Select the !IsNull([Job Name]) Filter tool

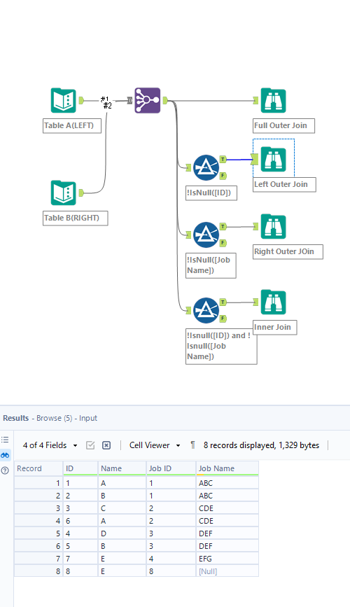tap(206, 235)
